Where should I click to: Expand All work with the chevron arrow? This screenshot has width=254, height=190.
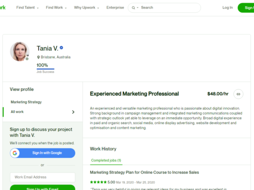[x=73, y=112]
